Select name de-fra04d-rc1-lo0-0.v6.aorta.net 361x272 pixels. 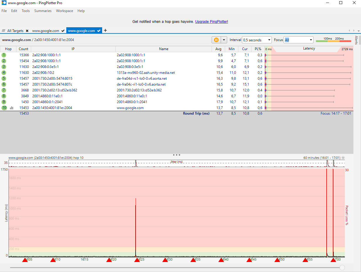pos(141,79)
